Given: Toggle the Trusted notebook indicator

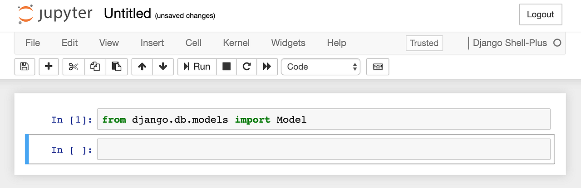Looking at the screenshot, I should (x=424, y=43).
